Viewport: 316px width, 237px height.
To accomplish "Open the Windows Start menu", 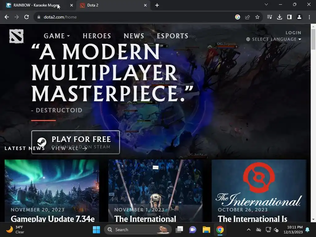I will [96, 230].
